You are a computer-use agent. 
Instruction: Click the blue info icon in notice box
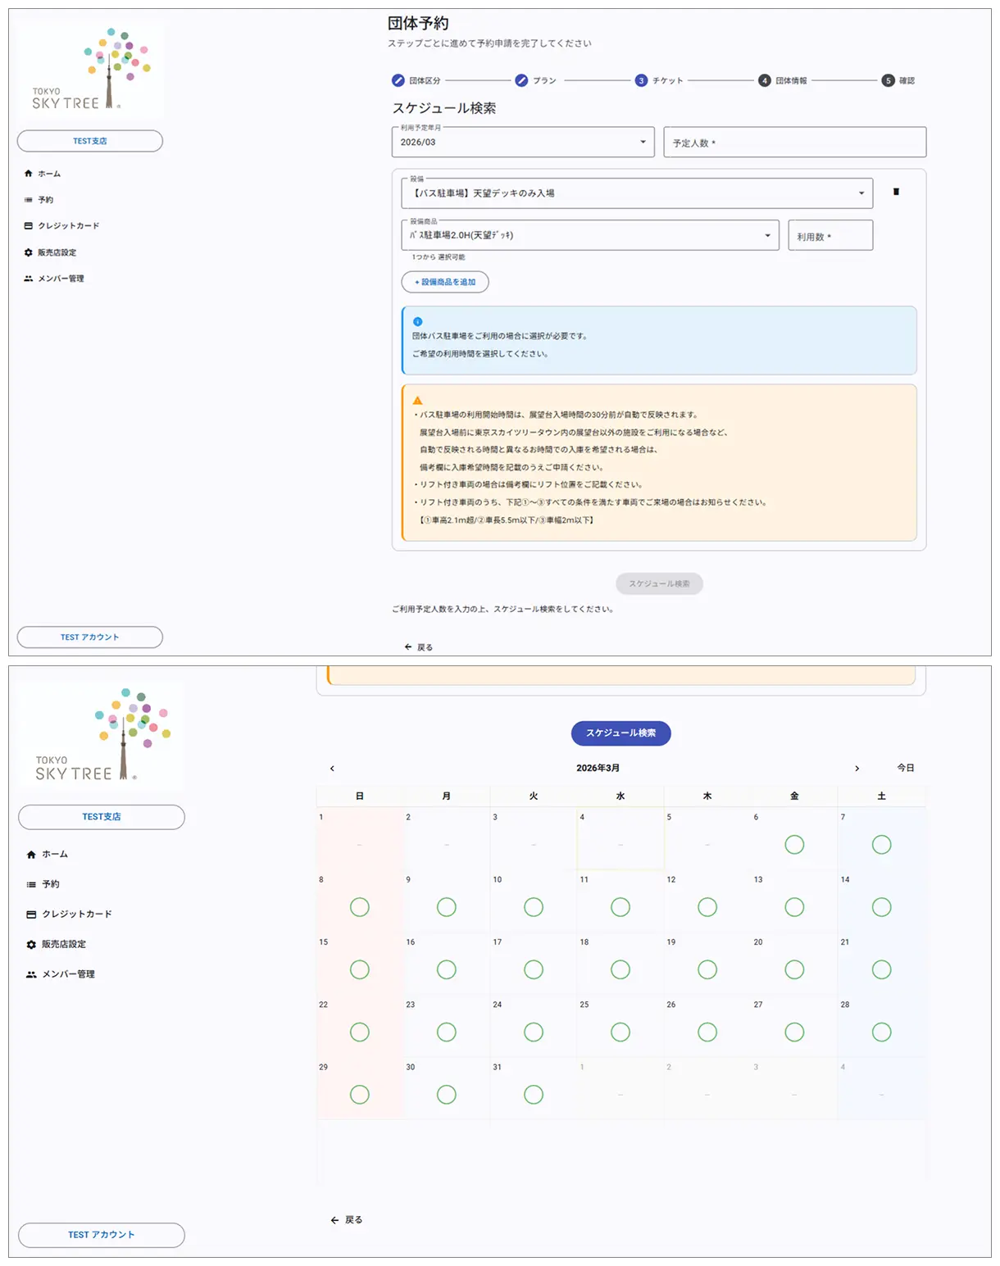417,321
